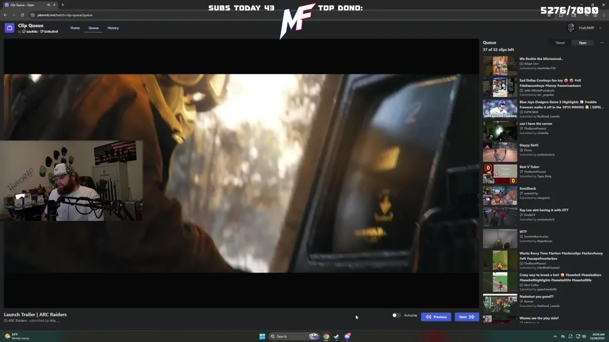609x342 pixels.
Task: Set the queue to Open
Action: coord(582,43)
